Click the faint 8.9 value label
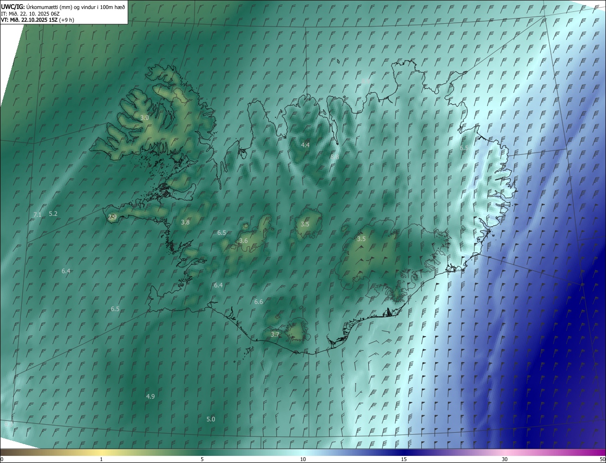 [x=366, y=81]
